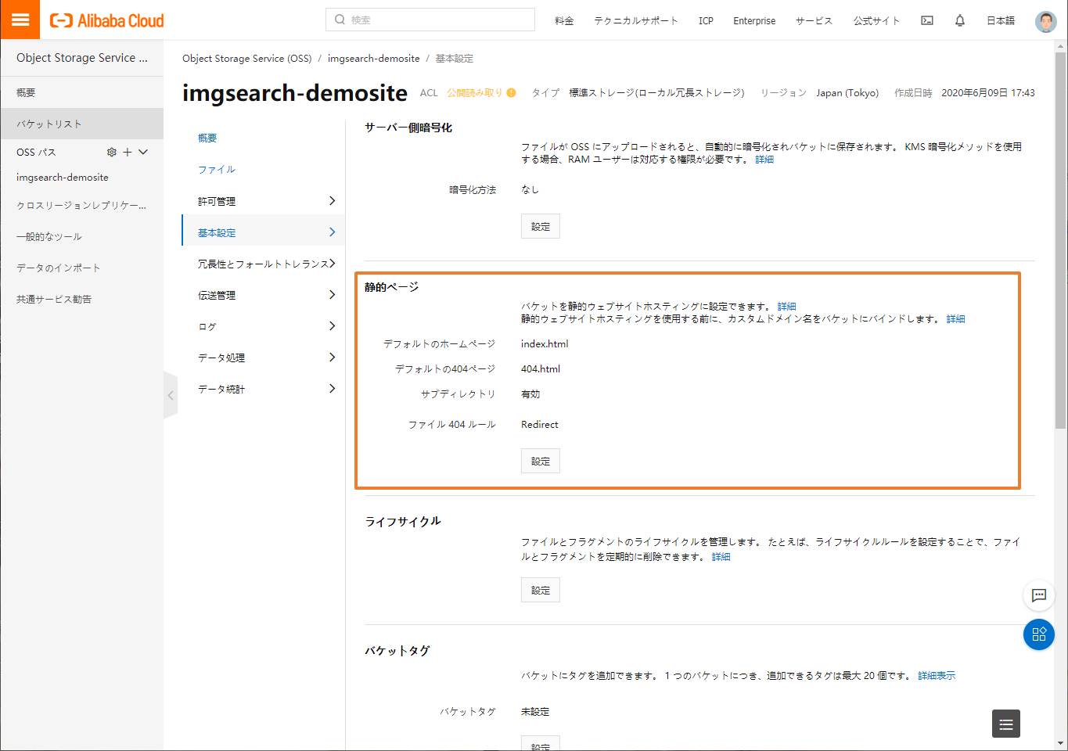Click 設定 button under サーバー側暗号化
This screenshot has height=751, width=1068.
pos(541,226)
